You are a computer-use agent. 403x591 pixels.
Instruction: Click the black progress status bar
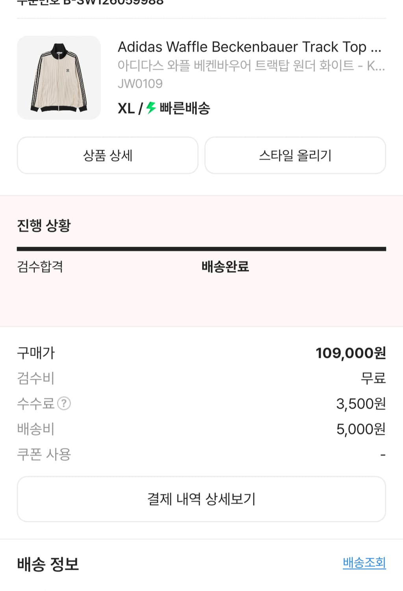coord(201,249)
